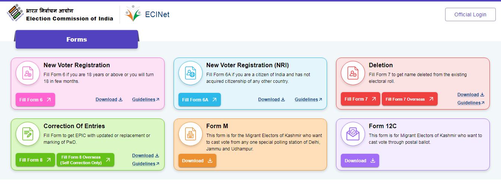Click the Download link in the Deletion card

(470, 95)
